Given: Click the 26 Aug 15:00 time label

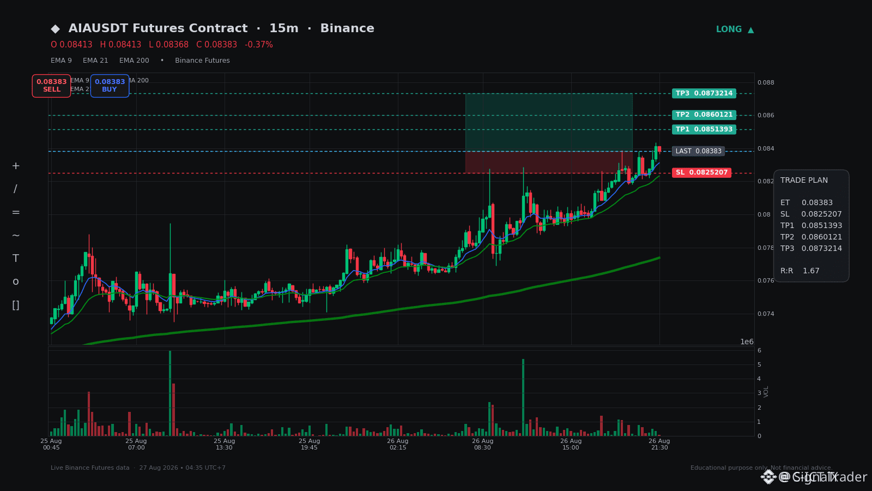Looking at the screenshot, I should pos(571,444).
